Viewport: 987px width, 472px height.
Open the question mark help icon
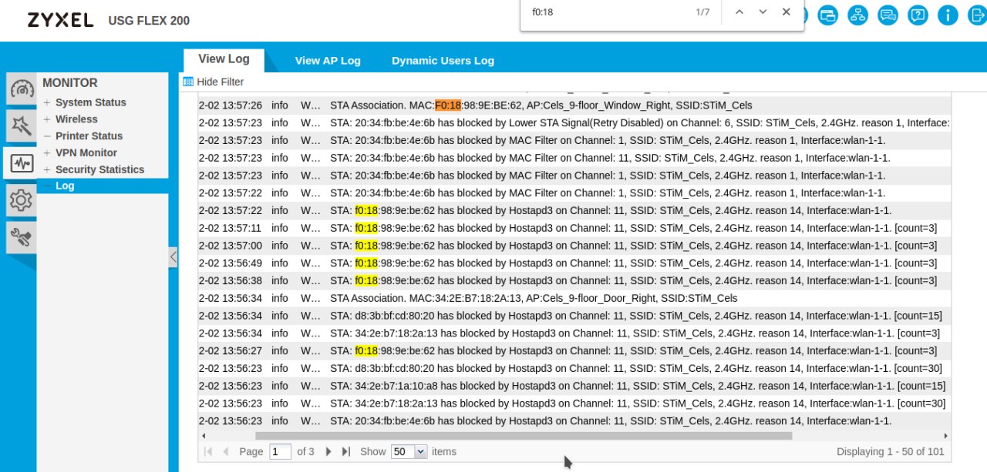click(918, 15)
